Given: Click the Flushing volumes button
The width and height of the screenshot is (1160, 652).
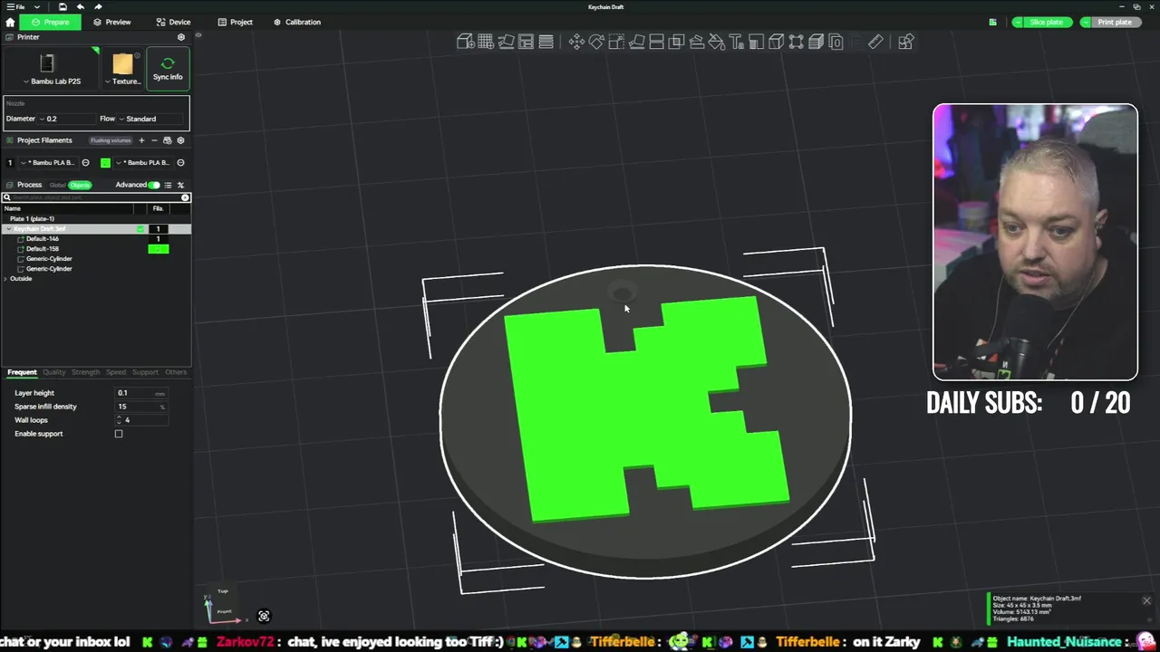Looking at the screenshot, I should [x=111, y=140].
